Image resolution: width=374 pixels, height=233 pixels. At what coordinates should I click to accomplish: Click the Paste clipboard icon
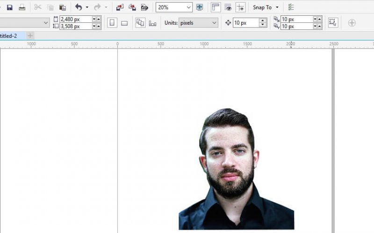[63, 7]
